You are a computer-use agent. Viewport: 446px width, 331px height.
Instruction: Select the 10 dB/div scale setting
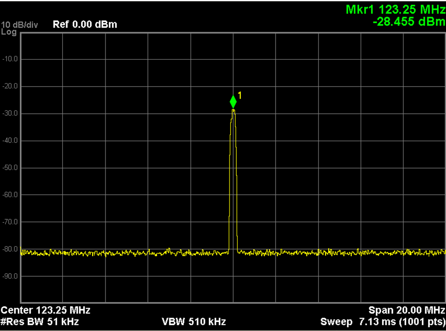coord(20,25)
